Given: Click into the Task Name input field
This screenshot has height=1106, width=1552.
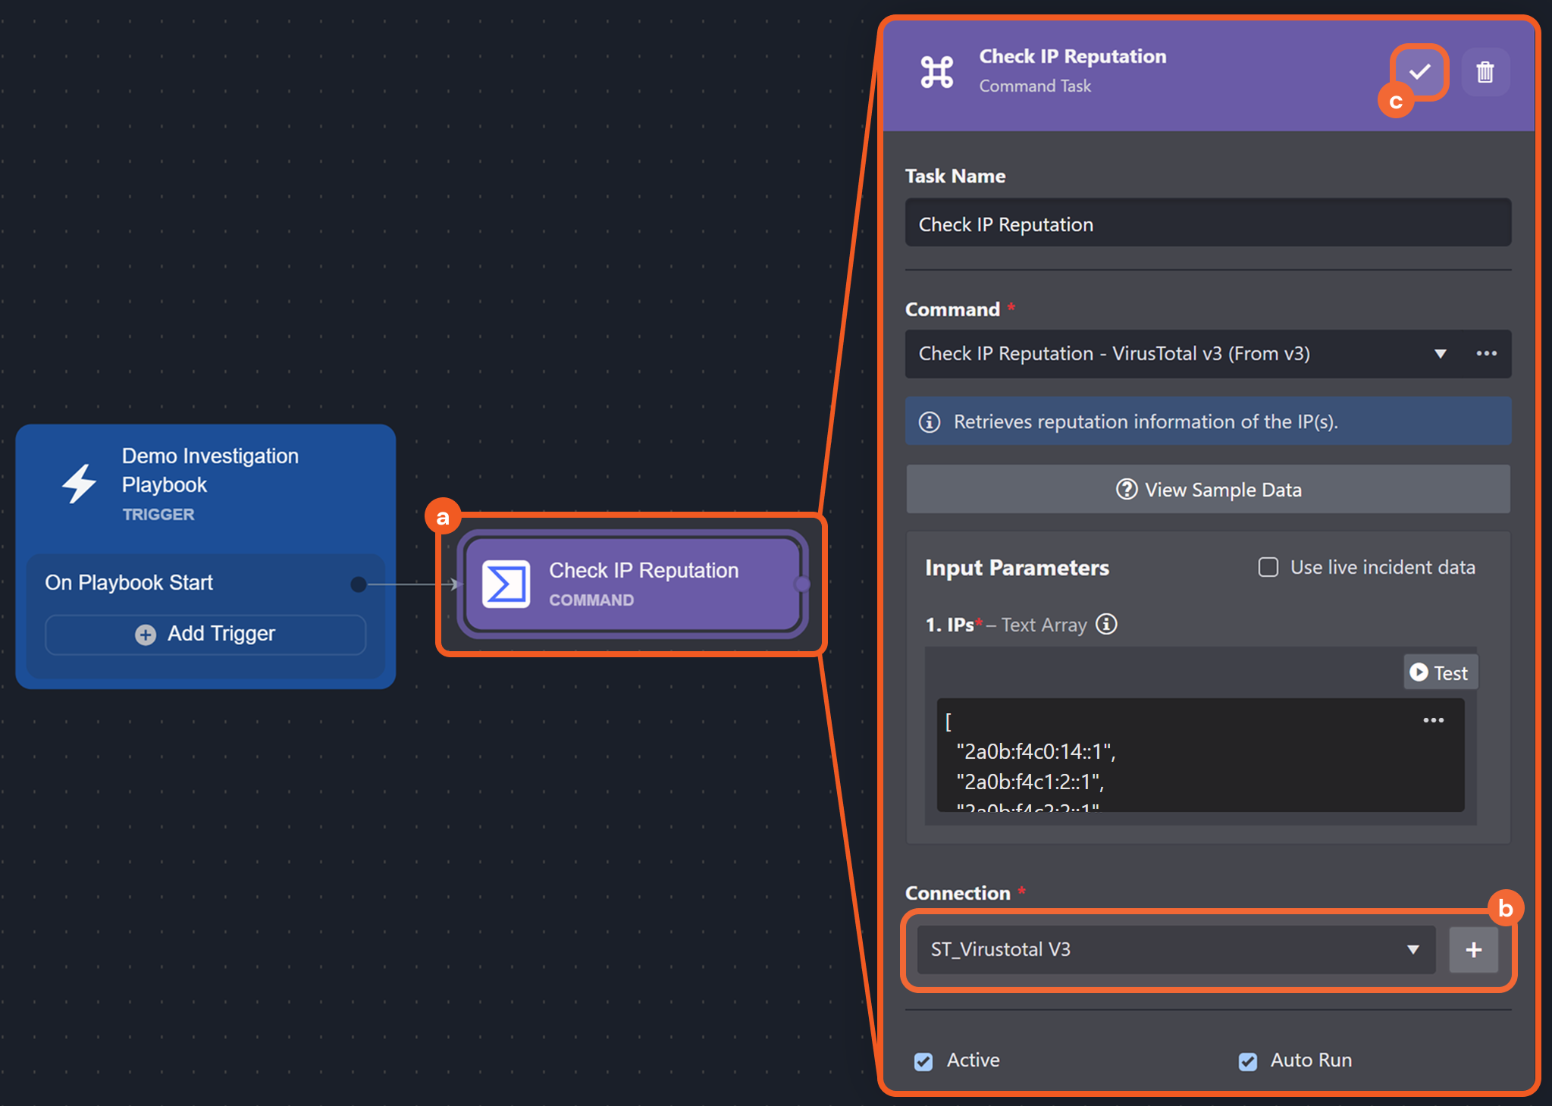Looking at the screenshot, I should (x=1208, y=224).
